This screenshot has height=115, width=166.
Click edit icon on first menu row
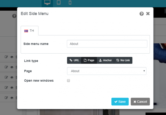[6, 57]
